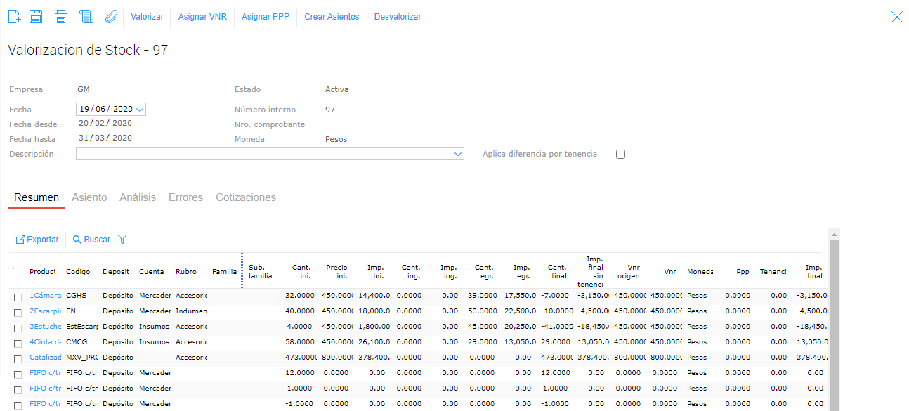Open the Cotizaciones tab

click(x=245, y=197)
